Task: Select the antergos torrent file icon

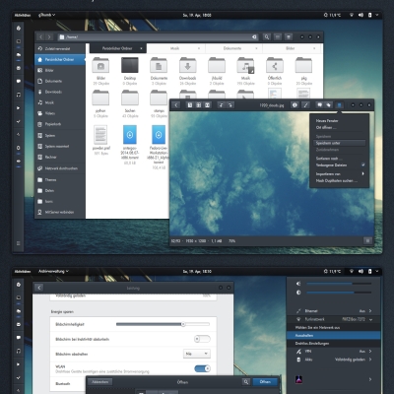Action: coord(130,135)
